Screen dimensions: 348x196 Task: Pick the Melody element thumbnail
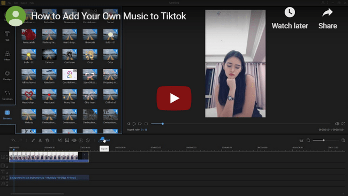pyautogui.click(x=29, y=115)
